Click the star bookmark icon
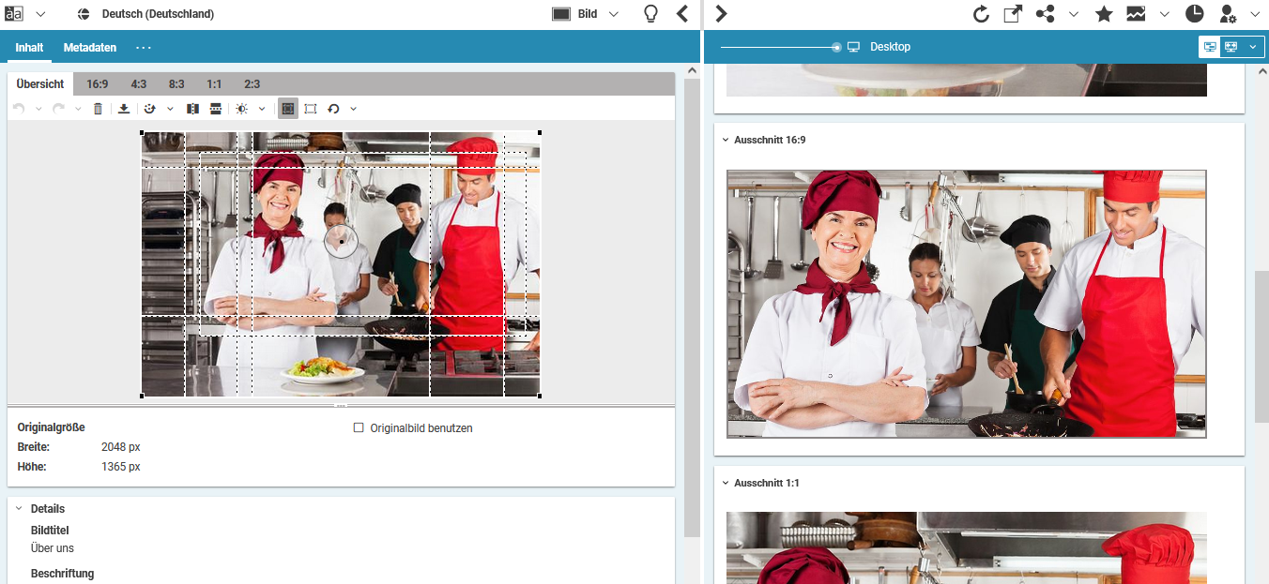1269x584 pixels. click(x=1104, y=14)
